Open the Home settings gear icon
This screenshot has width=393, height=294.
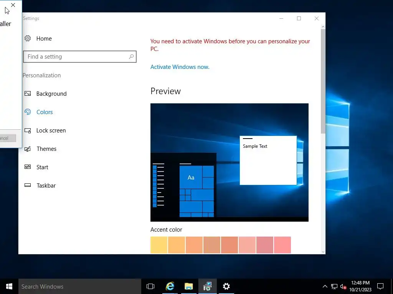(28, 38)
